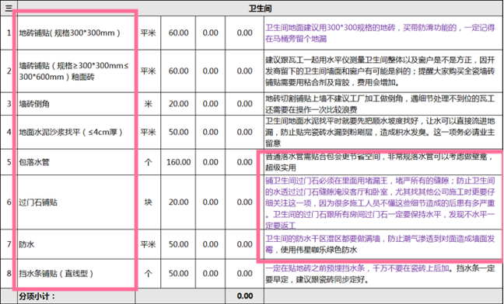
Task: Select 20.00 in the 墙砖倒角 row
Action: [178, 104]
